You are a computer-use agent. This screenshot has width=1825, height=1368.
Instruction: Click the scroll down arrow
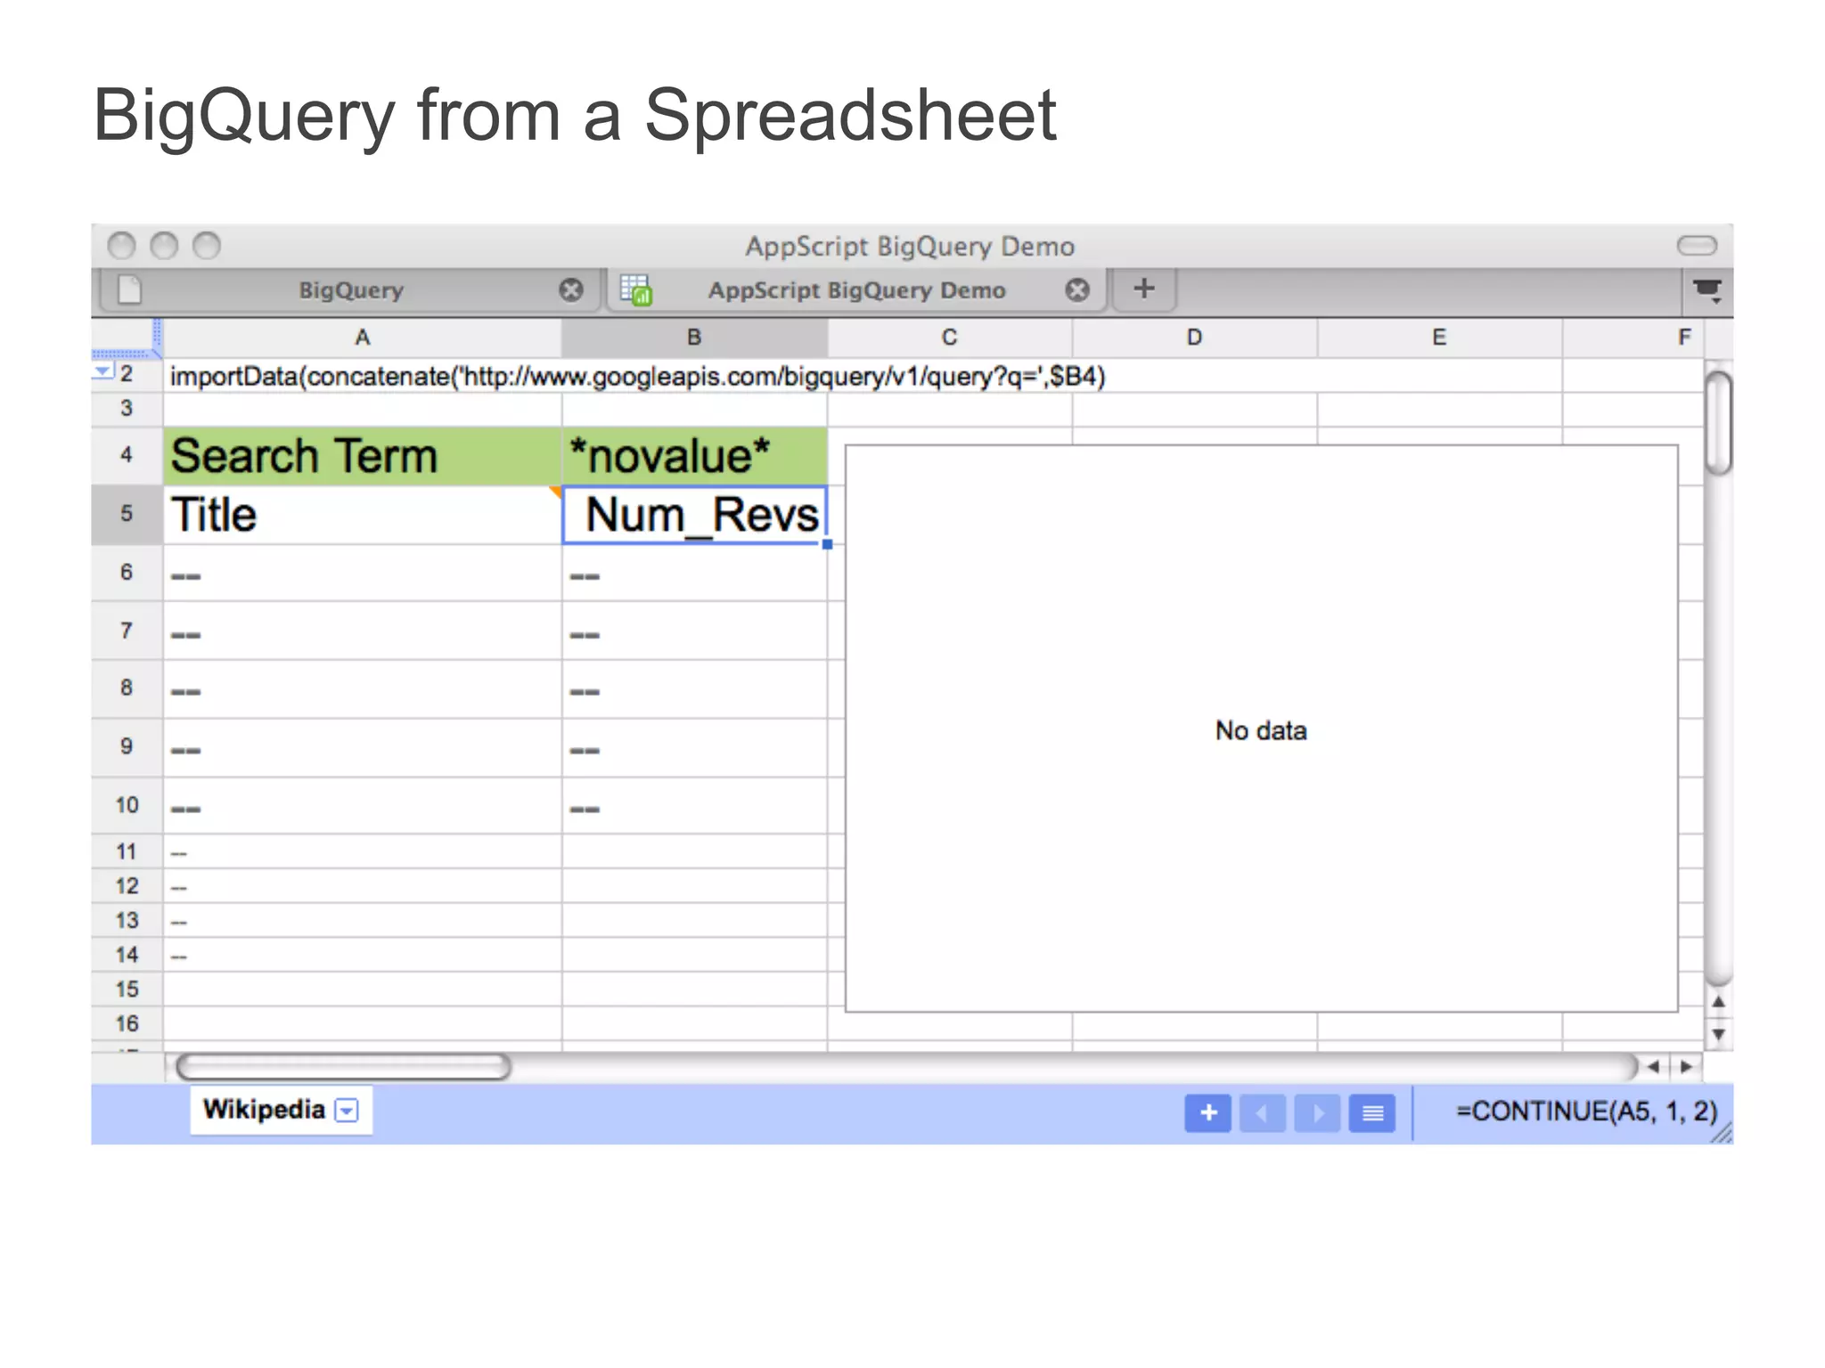[1719, 1035]
